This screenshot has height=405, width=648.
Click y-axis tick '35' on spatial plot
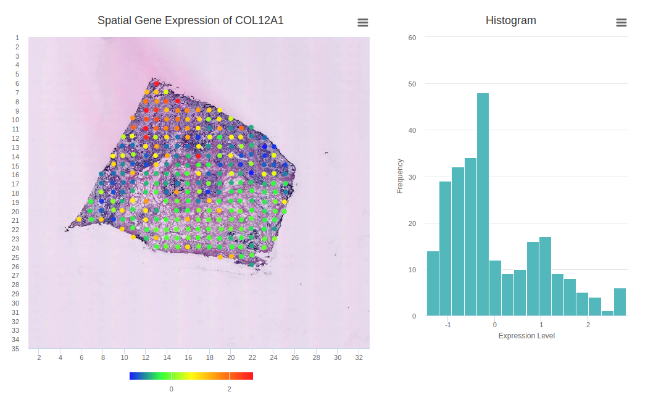pyautogui.click(x=17, y=349)
